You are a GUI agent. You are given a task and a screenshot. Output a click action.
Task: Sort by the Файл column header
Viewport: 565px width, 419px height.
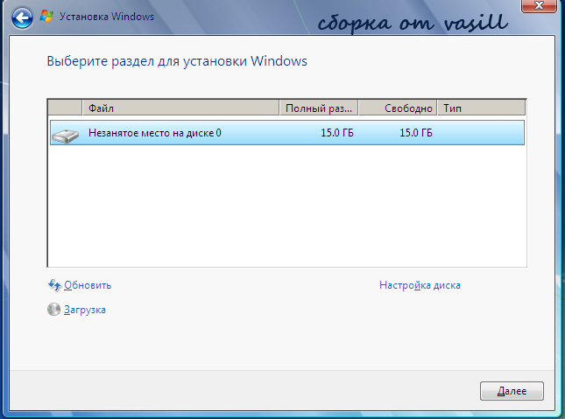(180, 108)
